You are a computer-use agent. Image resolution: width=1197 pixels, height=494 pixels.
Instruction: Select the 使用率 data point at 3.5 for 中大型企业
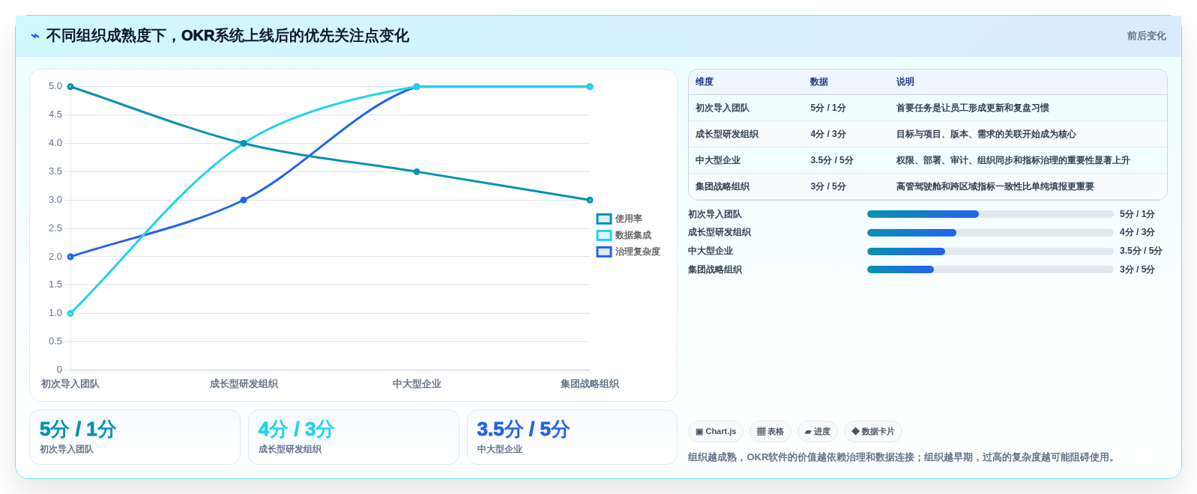(417, 171)
